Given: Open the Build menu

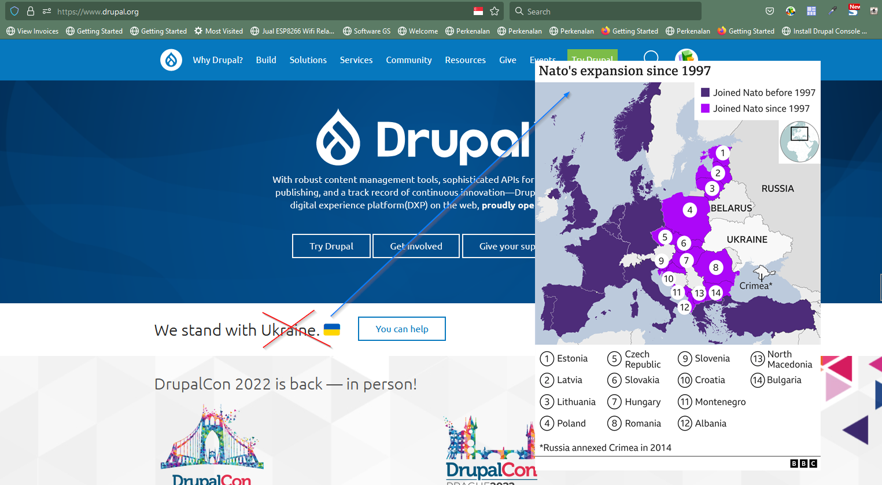Looking at the screenshot, I should click(266, 60).
